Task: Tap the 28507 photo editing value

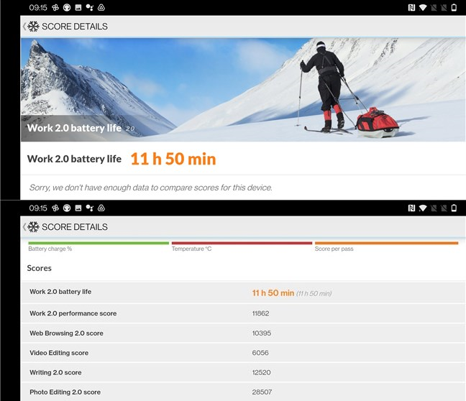Action: pos(262,392)
